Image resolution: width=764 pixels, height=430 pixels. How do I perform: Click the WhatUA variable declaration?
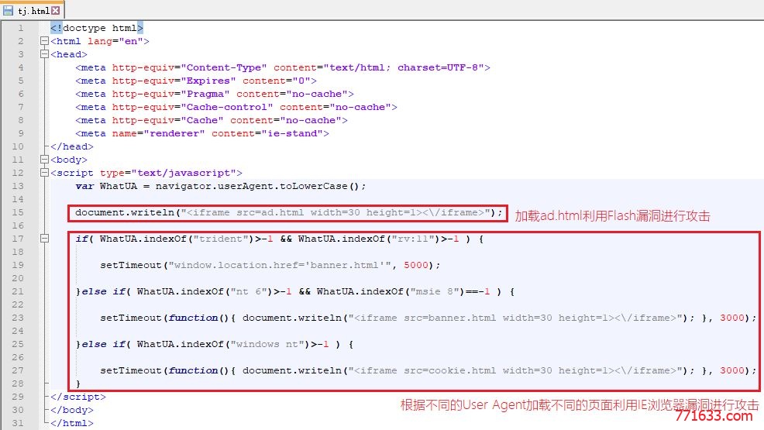106,185
